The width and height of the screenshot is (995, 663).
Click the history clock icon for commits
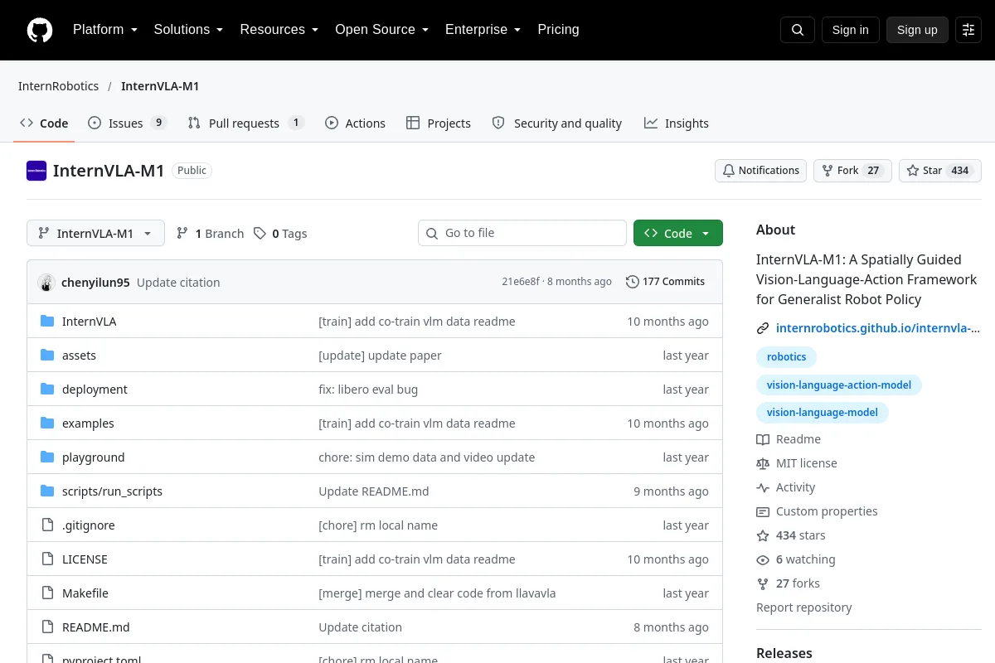633,282
